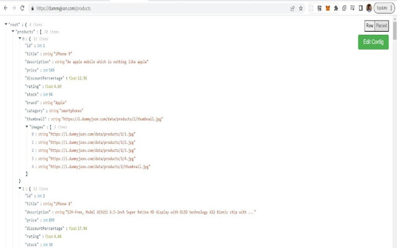Click the "thumbnail" URL string of item 0
Screen dimensions: 397x248
[112, 119]
